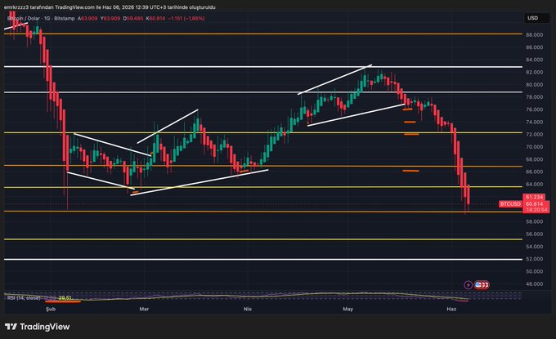Click the Mar month label on time axis

tap(144, 309)
